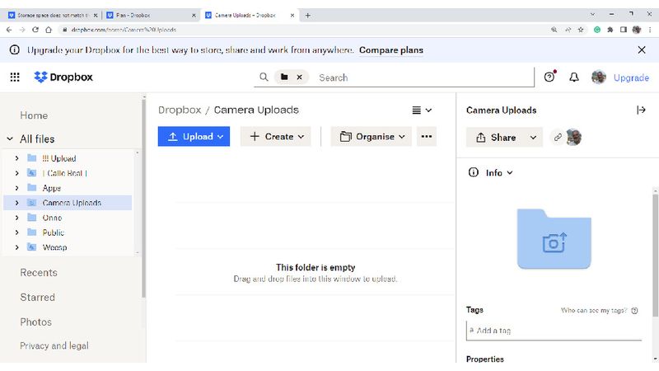The image size is (659, 371).
Task: Remove the folder filter in search
Action: [299, 77]
